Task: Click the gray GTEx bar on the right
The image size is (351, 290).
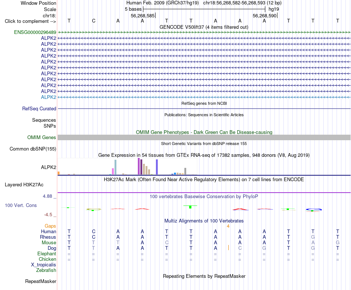Action: point(185,171)
